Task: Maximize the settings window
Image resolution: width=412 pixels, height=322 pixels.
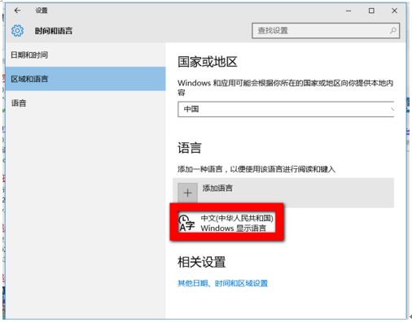Action: (371, 11)
